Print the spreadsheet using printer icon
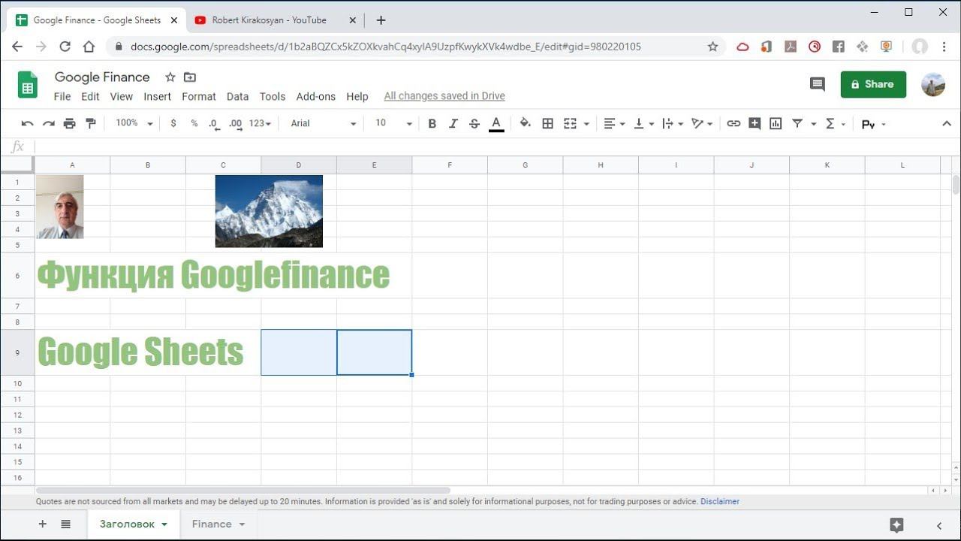The width and height of the screenshot is (961, 541). pos(70,124)
